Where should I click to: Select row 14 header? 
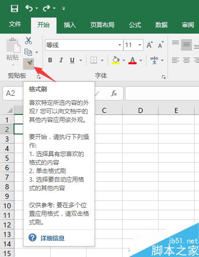(x=7, y=244)
